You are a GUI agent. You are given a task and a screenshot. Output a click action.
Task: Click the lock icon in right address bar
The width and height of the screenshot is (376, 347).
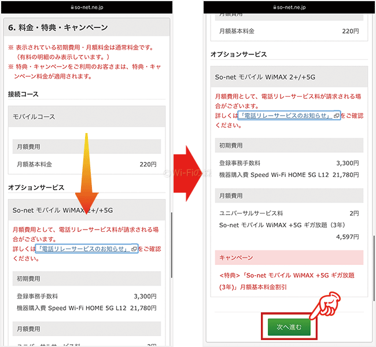(x=275, y=7)
